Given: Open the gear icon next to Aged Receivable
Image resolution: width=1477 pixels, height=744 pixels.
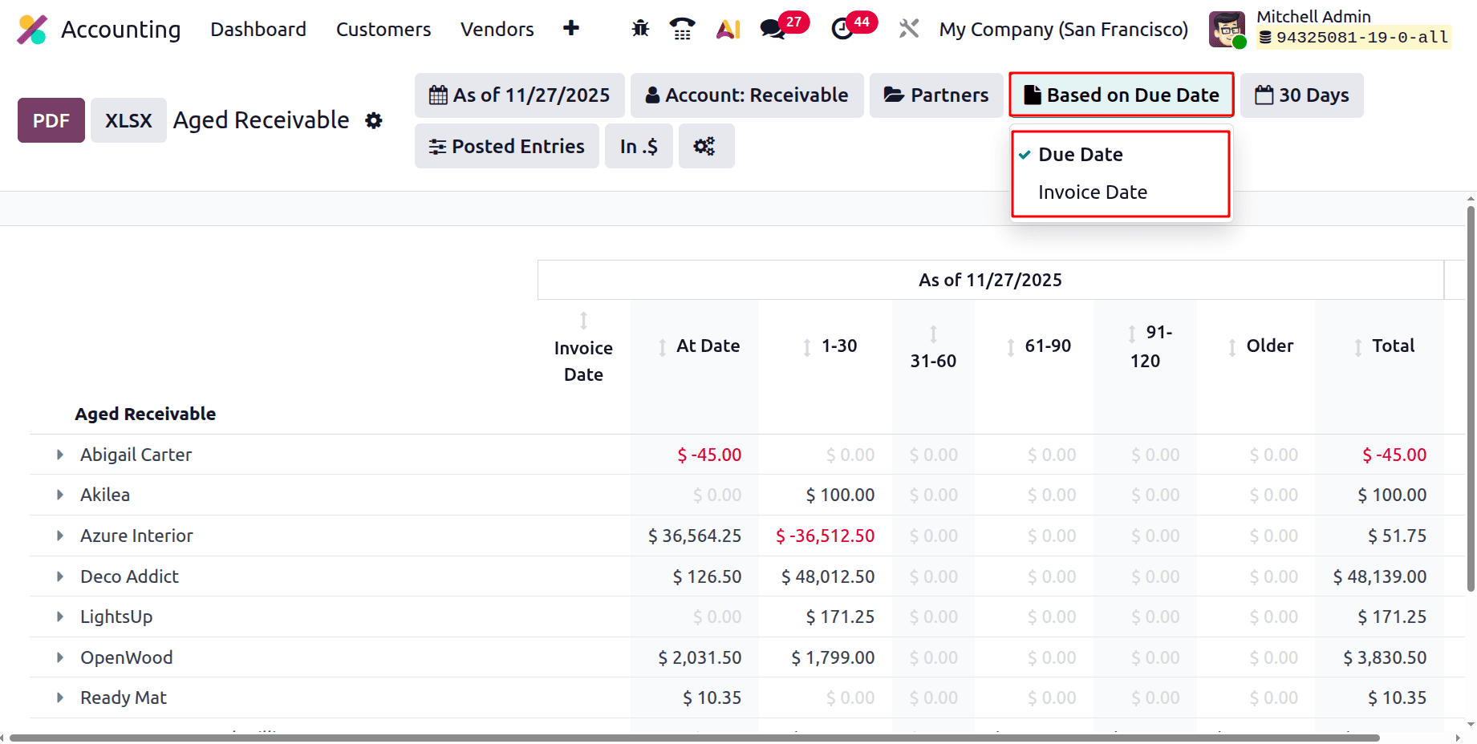Looking at the screenshot, I should (374, 120).
